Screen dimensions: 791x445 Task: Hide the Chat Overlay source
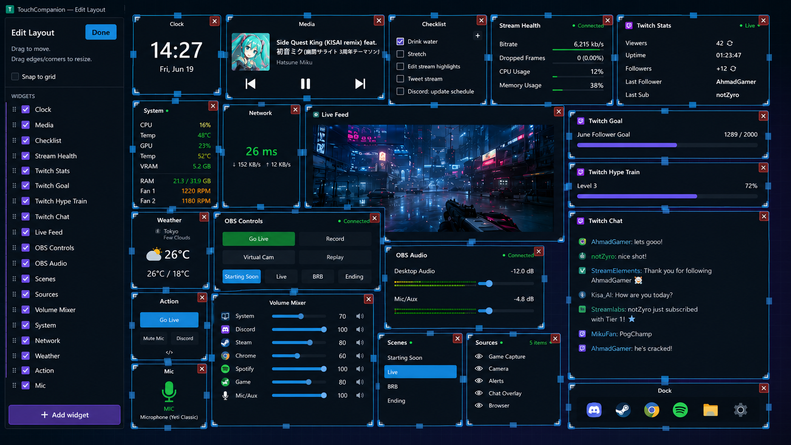(479, 393)
